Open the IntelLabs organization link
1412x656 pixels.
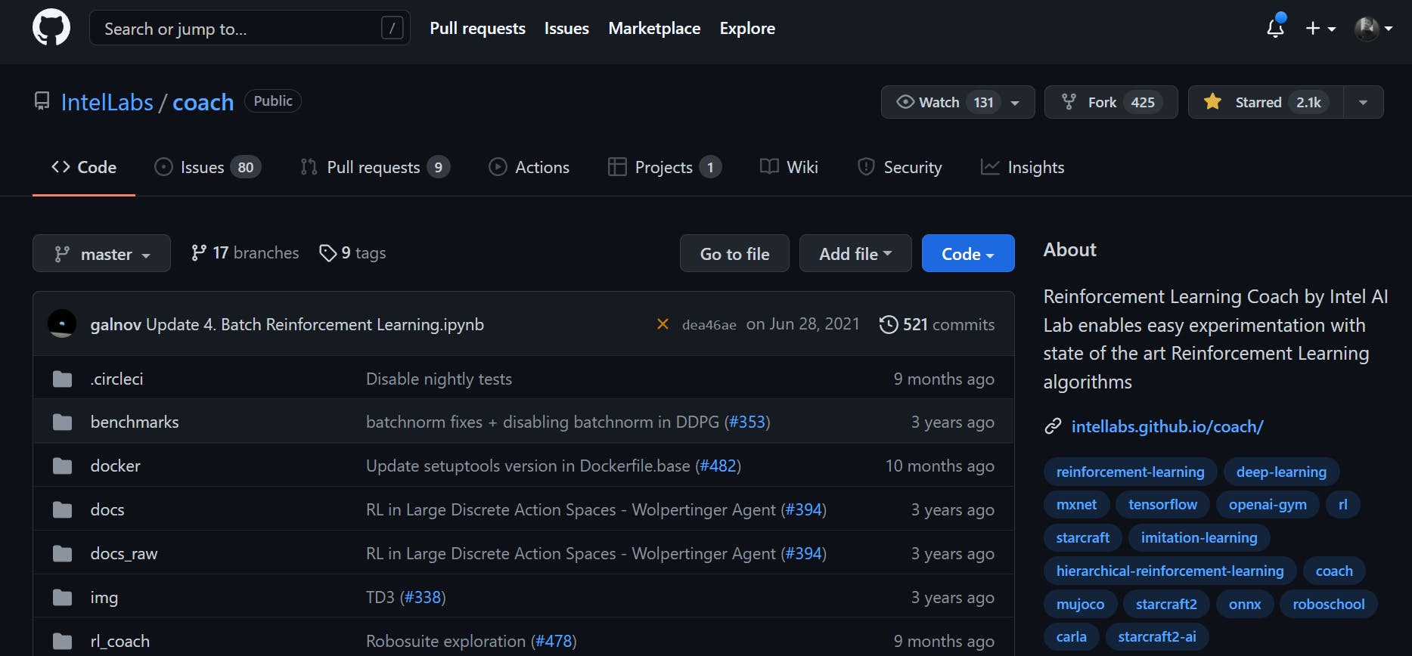click(x=107, y=102)
